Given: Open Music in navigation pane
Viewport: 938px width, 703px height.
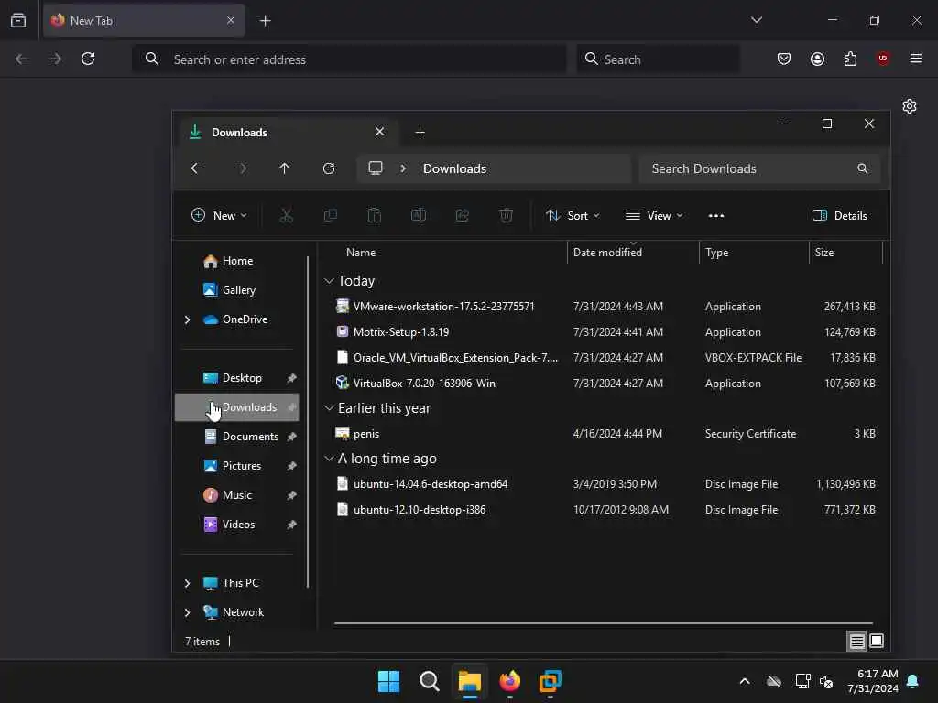Looking at the screenshot, I should pyautogui.click(x=237, y=495).
